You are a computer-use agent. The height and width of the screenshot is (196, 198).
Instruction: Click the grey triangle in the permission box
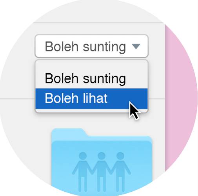136,47
